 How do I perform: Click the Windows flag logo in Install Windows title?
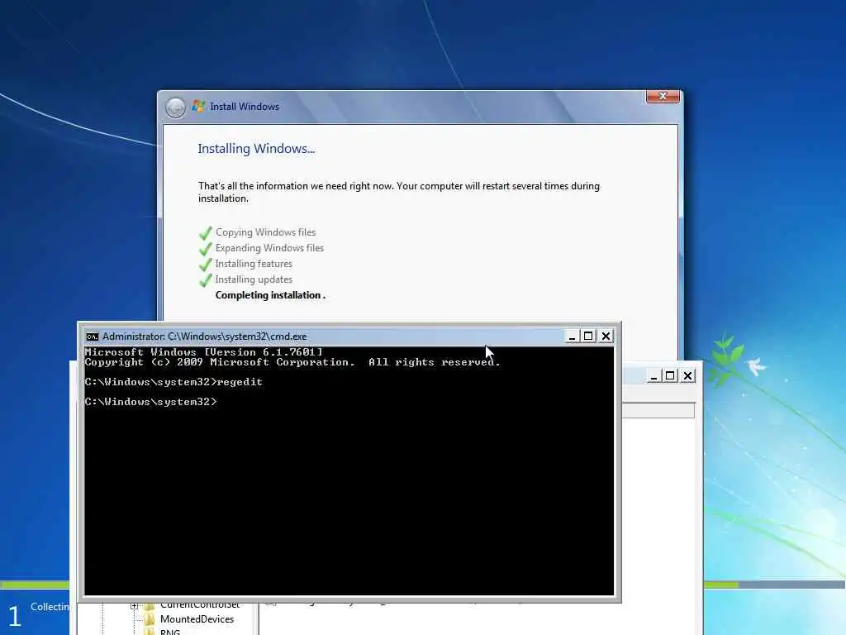pos(198,107)
